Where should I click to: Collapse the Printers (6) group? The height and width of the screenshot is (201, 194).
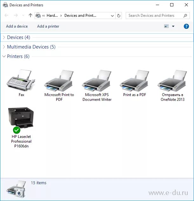(4, 56)
